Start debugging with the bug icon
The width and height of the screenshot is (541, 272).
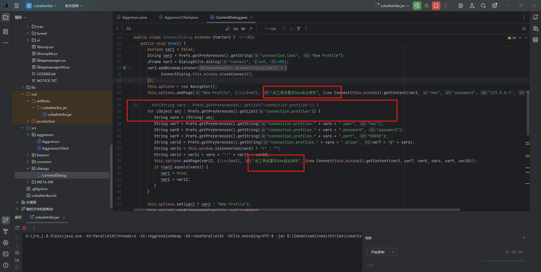click(427, 6)
